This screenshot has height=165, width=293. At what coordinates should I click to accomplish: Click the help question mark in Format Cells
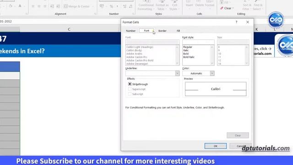point(236,22)
